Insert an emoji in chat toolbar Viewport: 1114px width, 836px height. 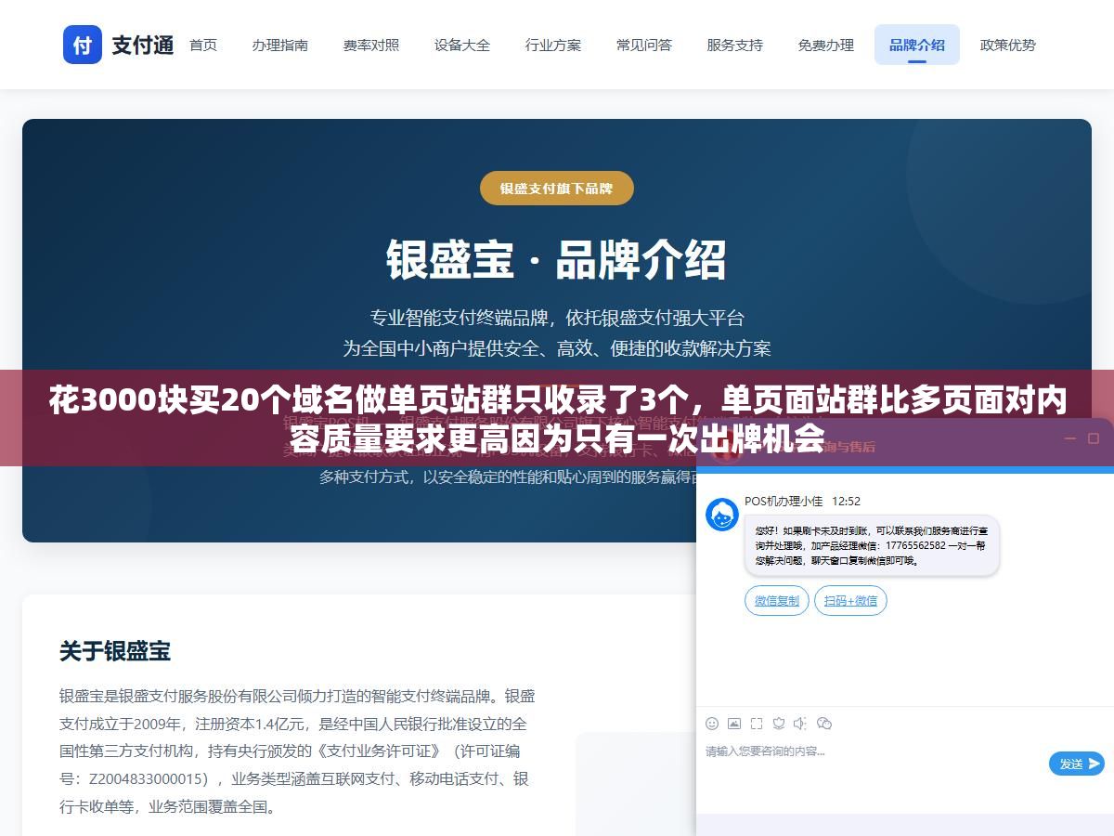712,724
